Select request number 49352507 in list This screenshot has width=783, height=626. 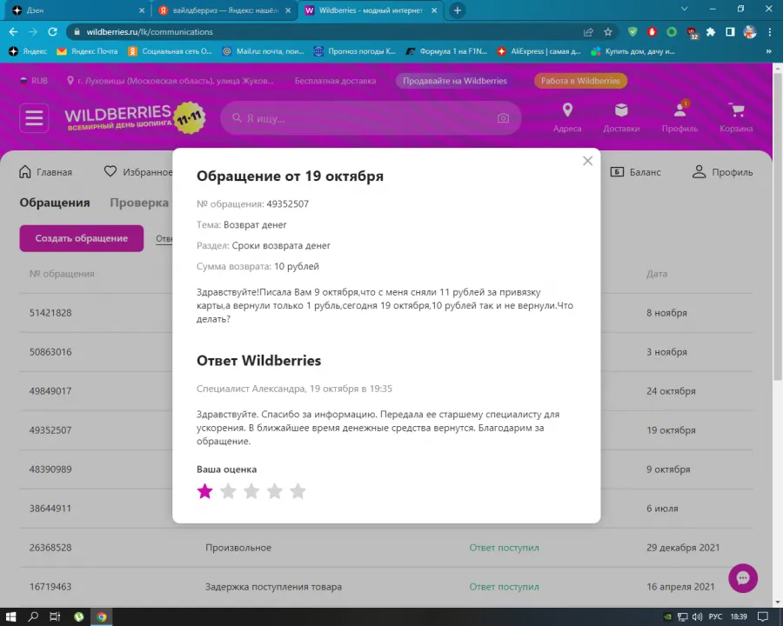tap(50, 430)
